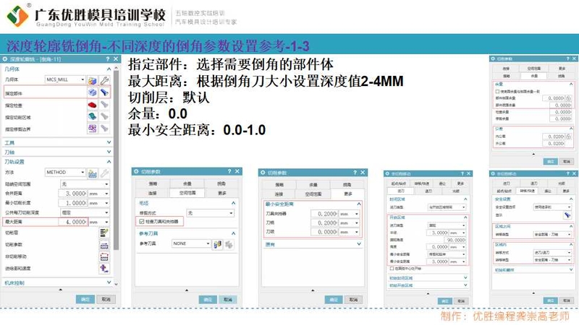Expand the 机床控制 section
This screenshot has width=579, height=325.
[109, 282]
